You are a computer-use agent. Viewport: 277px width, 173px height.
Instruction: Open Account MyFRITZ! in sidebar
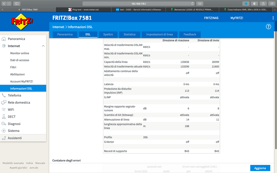22,81
